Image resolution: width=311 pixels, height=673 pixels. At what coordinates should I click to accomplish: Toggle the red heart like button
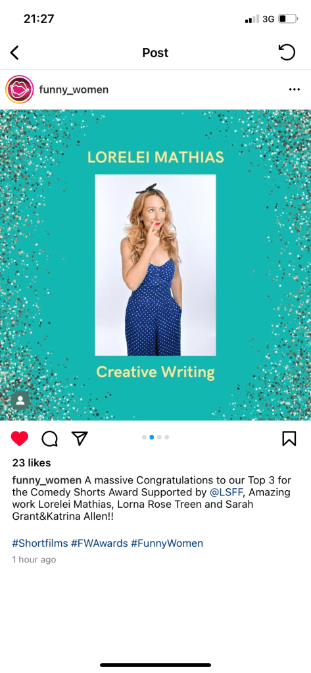pyautogui.click(x=19, y=438)
